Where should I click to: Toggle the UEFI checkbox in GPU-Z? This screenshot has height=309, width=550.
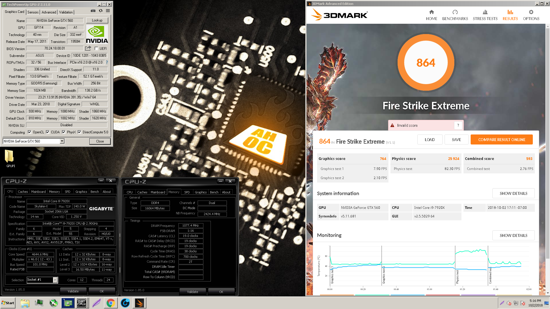96,48
